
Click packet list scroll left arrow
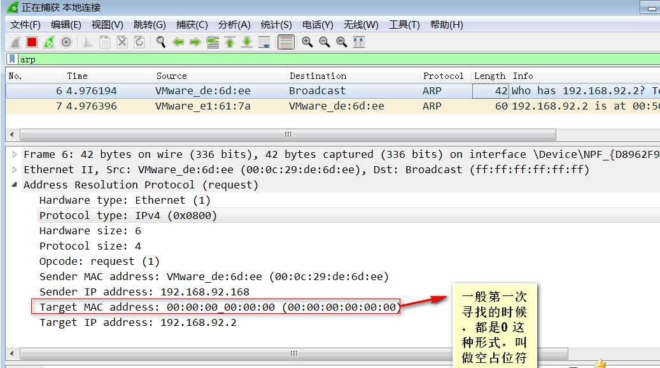click(12, 135)
